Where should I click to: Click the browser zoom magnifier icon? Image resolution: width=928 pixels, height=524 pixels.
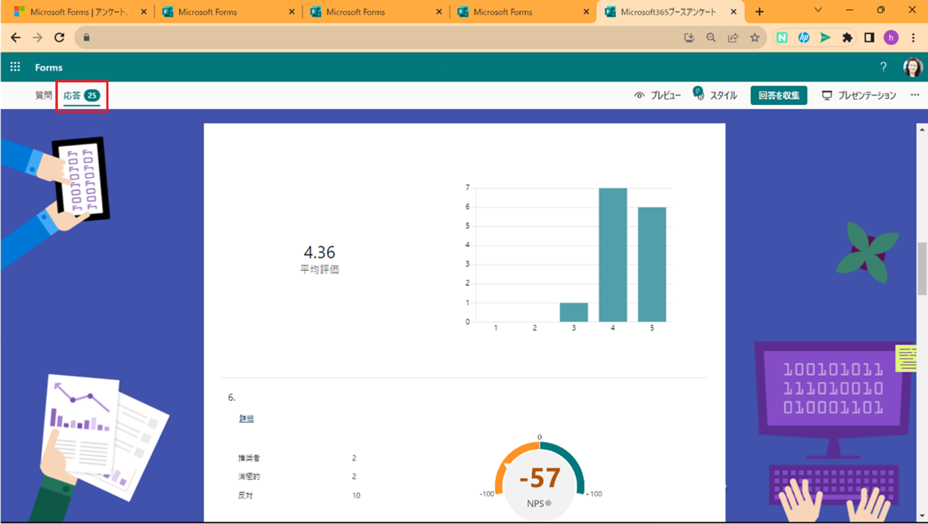711,38
